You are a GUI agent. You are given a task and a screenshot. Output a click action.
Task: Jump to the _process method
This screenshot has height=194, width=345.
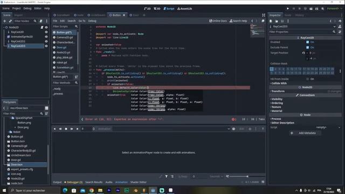click(x=58, y=94)
